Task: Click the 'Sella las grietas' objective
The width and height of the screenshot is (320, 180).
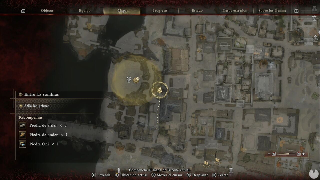Action: point(37,106)
